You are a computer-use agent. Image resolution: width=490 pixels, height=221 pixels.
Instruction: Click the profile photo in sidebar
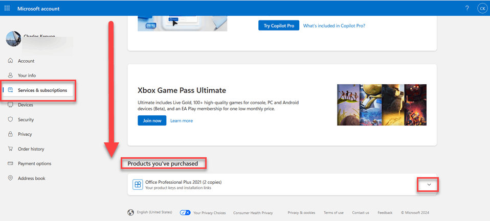coord(14,39)
